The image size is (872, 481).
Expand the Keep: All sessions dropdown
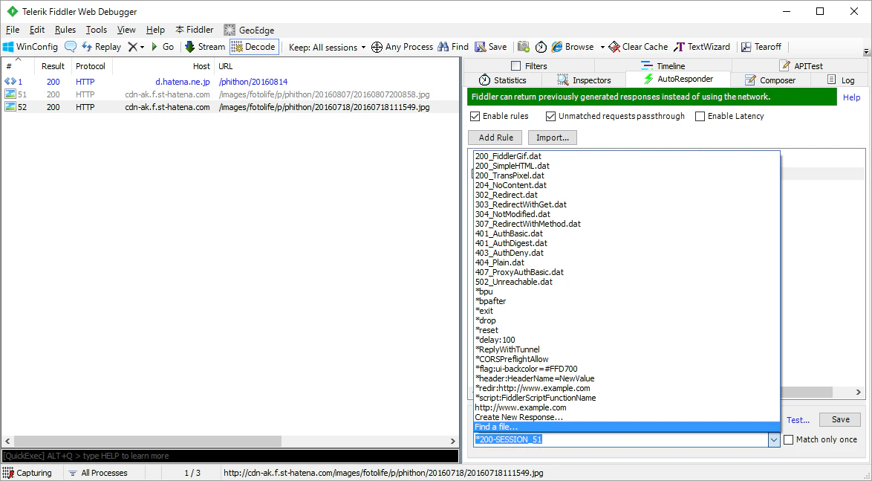[327, 47]
